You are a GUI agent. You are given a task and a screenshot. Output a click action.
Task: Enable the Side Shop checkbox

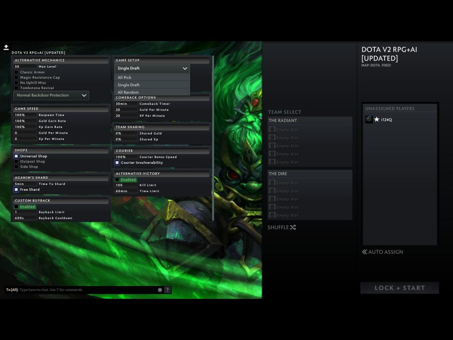coord(16,166)
